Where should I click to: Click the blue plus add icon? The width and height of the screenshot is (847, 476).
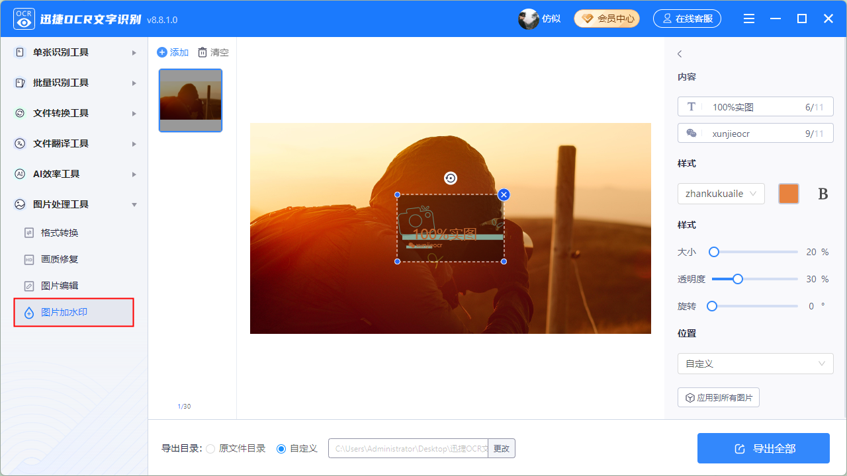point(162,52)
